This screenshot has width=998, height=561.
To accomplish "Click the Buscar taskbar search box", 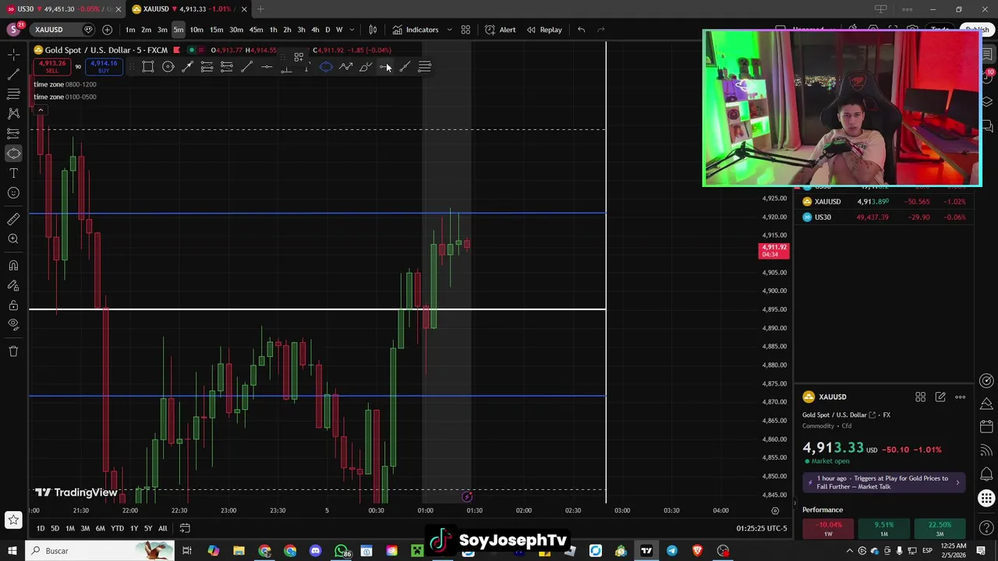I will coord(101,551).
